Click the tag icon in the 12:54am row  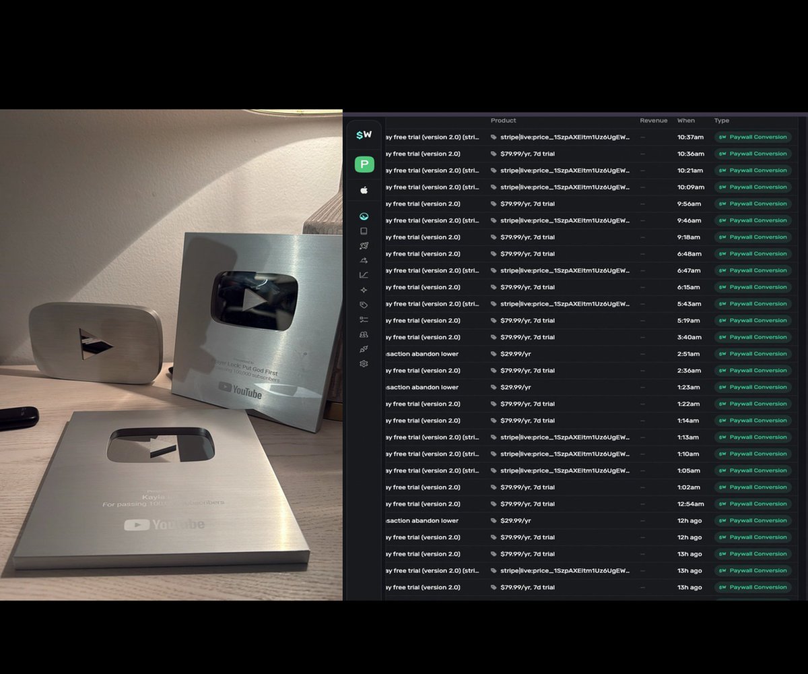coord(494,504)
